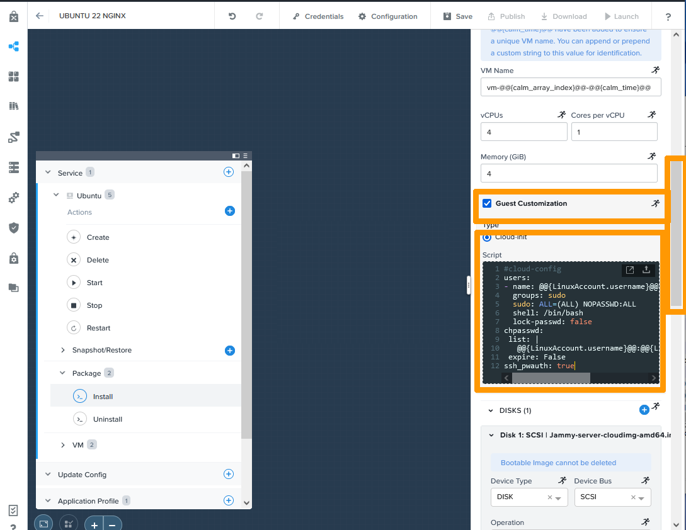Viewport: 686px width, 530px height.
Task: Open help question mark in top bar
Action: [x=668, y=16]
